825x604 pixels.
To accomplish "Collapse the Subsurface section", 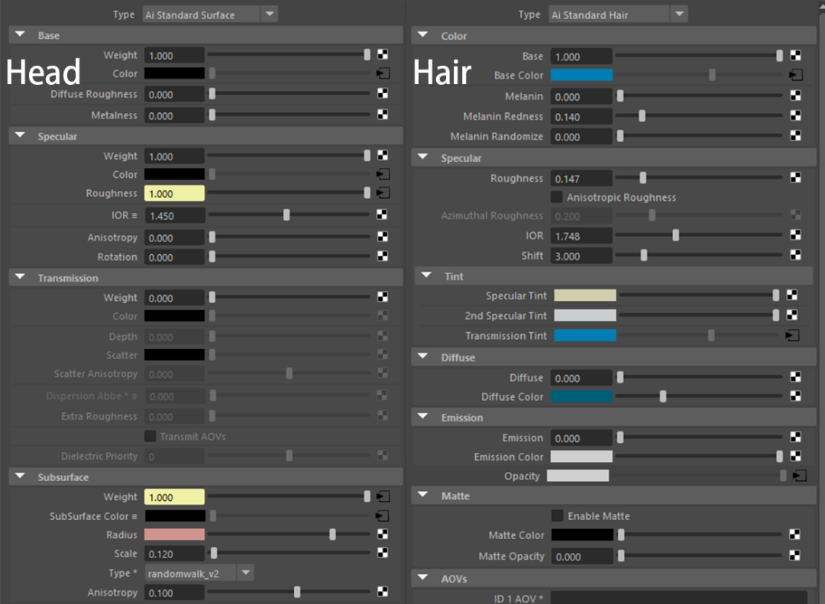I will coord(20,476).
